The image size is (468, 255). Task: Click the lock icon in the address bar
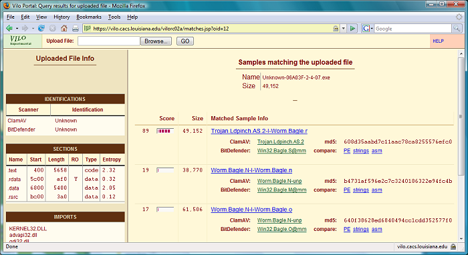[336, 29]
